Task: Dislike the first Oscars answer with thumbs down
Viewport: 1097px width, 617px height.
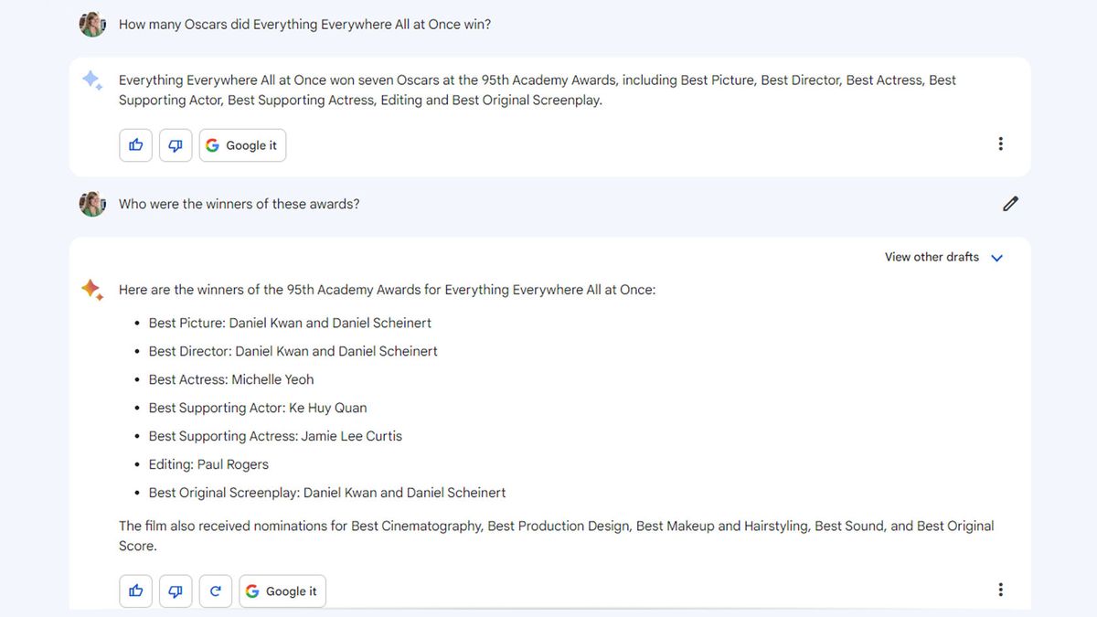Action: click(x=176, y=144)
